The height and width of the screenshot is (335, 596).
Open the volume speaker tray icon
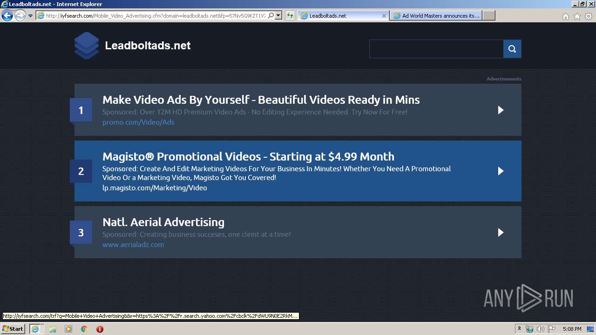click(540, 329)
